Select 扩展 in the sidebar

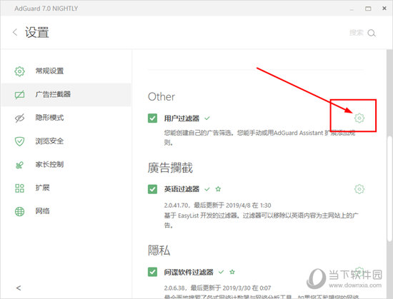point(66,188)
